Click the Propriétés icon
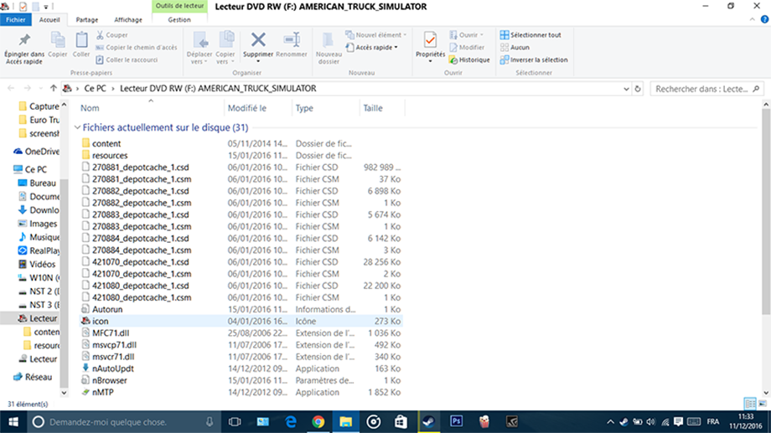This screenshot has height=433, width=771. [x=430, y=40]
